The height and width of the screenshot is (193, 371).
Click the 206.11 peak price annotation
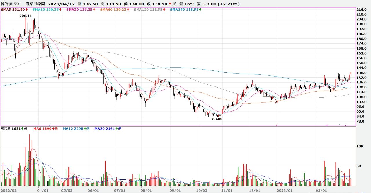[x=25, y=16]
